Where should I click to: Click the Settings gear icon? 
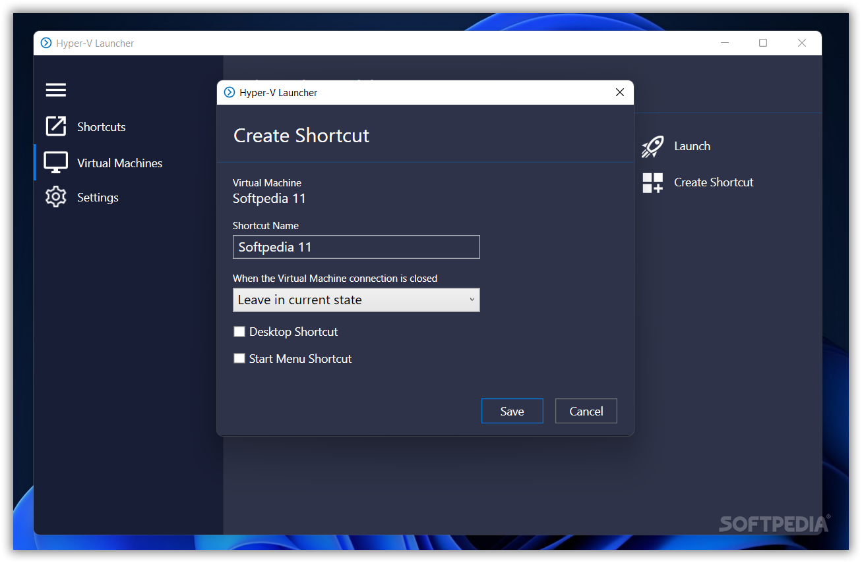[x=56, y=197]
